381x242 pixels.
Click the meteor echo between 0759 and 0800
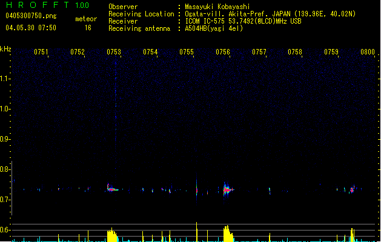point(352,189)
